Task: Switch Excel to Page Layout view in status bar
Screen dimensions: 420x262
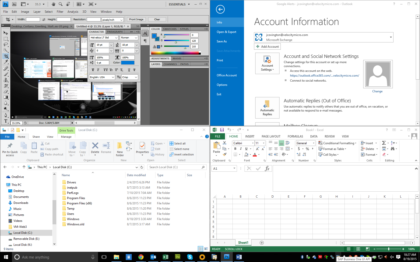Action: click(358, 249)
